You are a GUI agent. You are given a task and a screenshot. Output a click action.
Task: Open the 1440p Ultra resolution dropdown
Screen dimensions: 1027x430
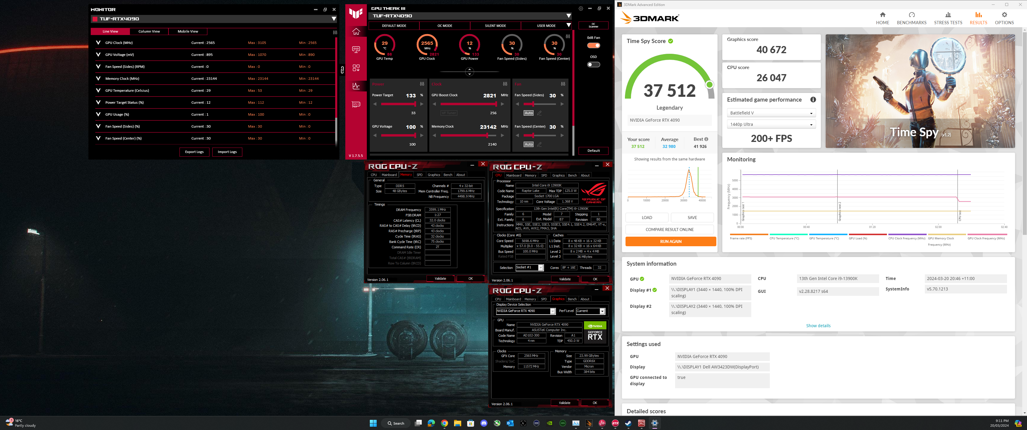pyautogui.click(x=771, y=124)
